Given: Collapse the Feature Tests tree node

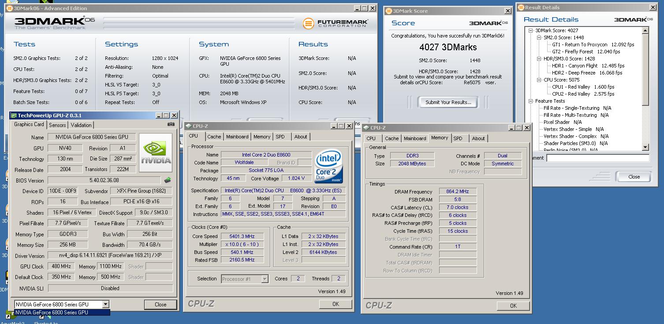Looking at the screenshot, I should pyautogui.click(x=531, y=101).
